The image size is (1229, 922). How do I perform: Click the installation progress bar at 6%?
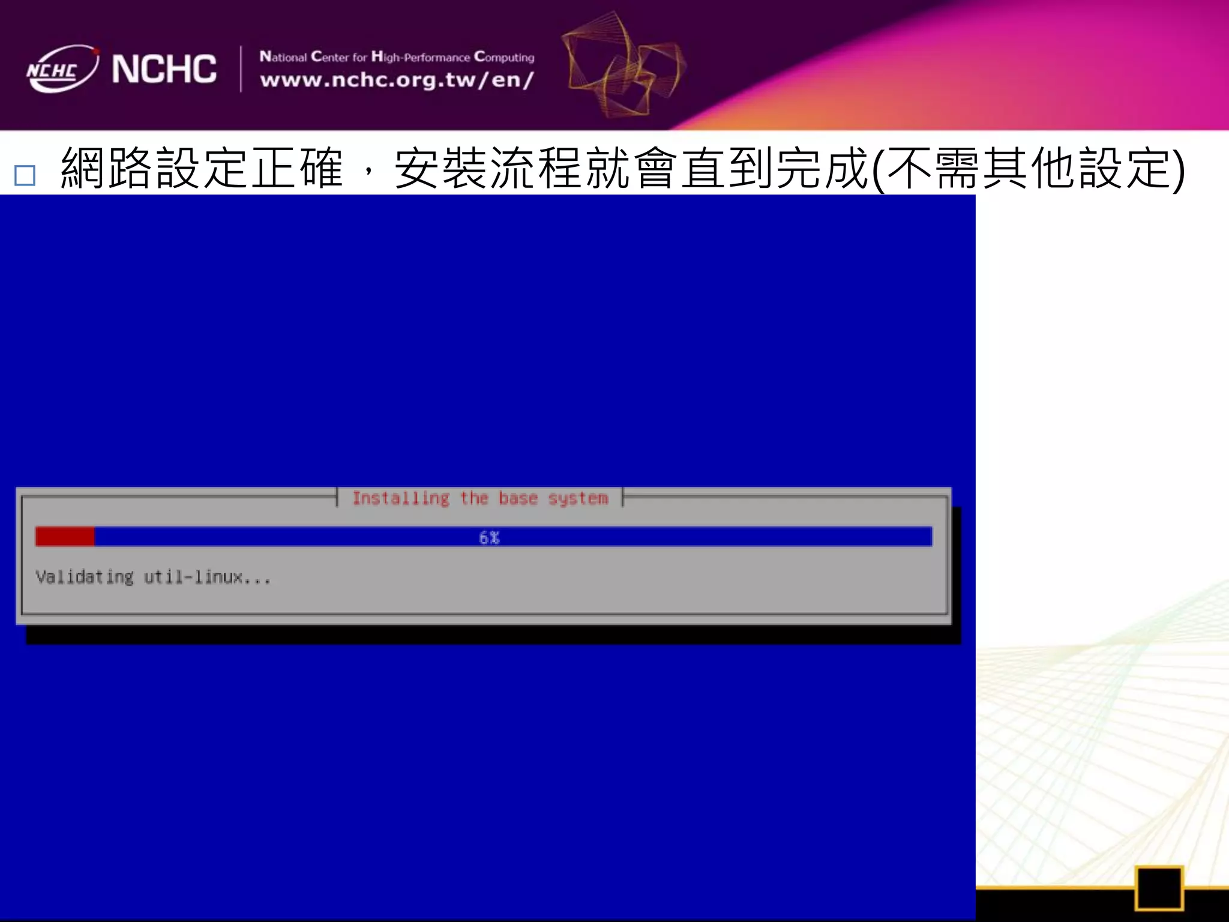(x=484, y=537)
